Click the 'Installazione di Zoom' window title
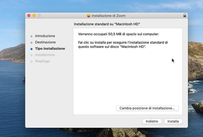This screenshot has width=203, height=137. pos(108,16)
